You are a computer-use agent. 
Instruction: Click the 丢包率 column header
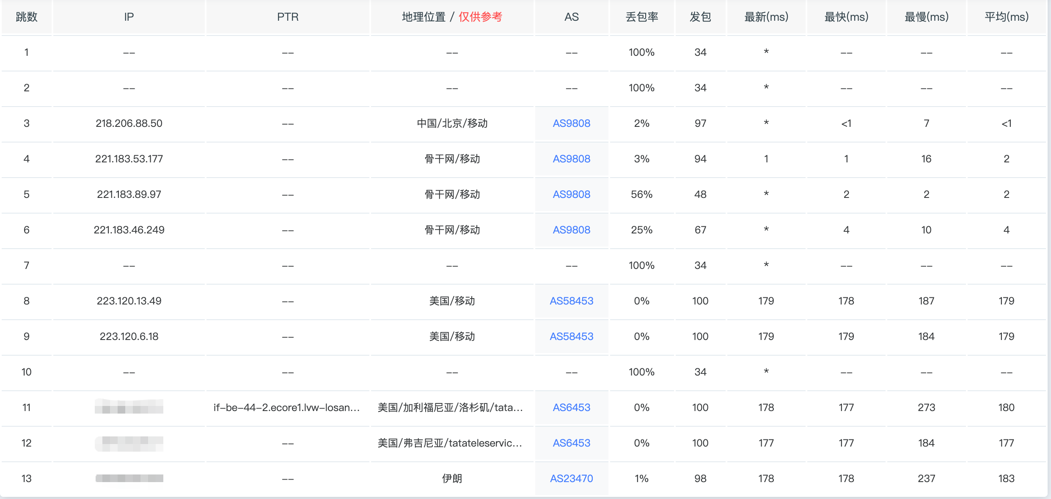[641, 17]
